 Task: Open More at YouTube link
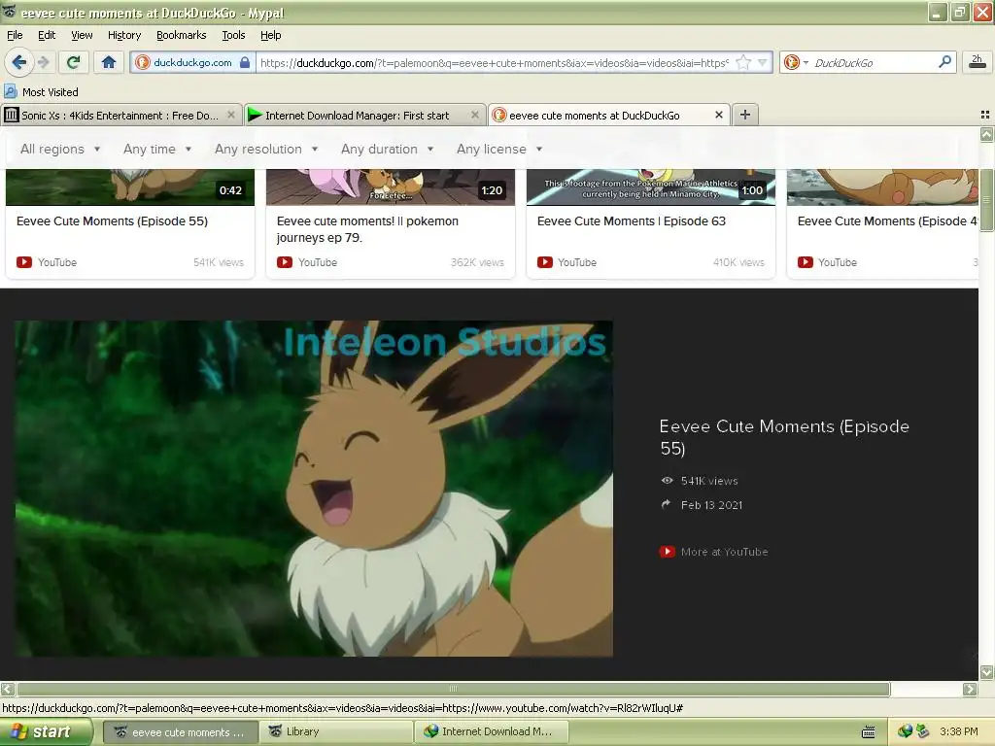(724, 552)
